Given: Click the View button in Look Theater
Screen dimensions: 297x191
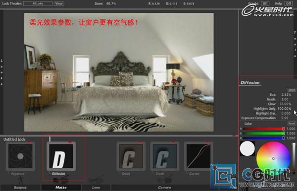Looking at the screenshot, I should 59,3.
